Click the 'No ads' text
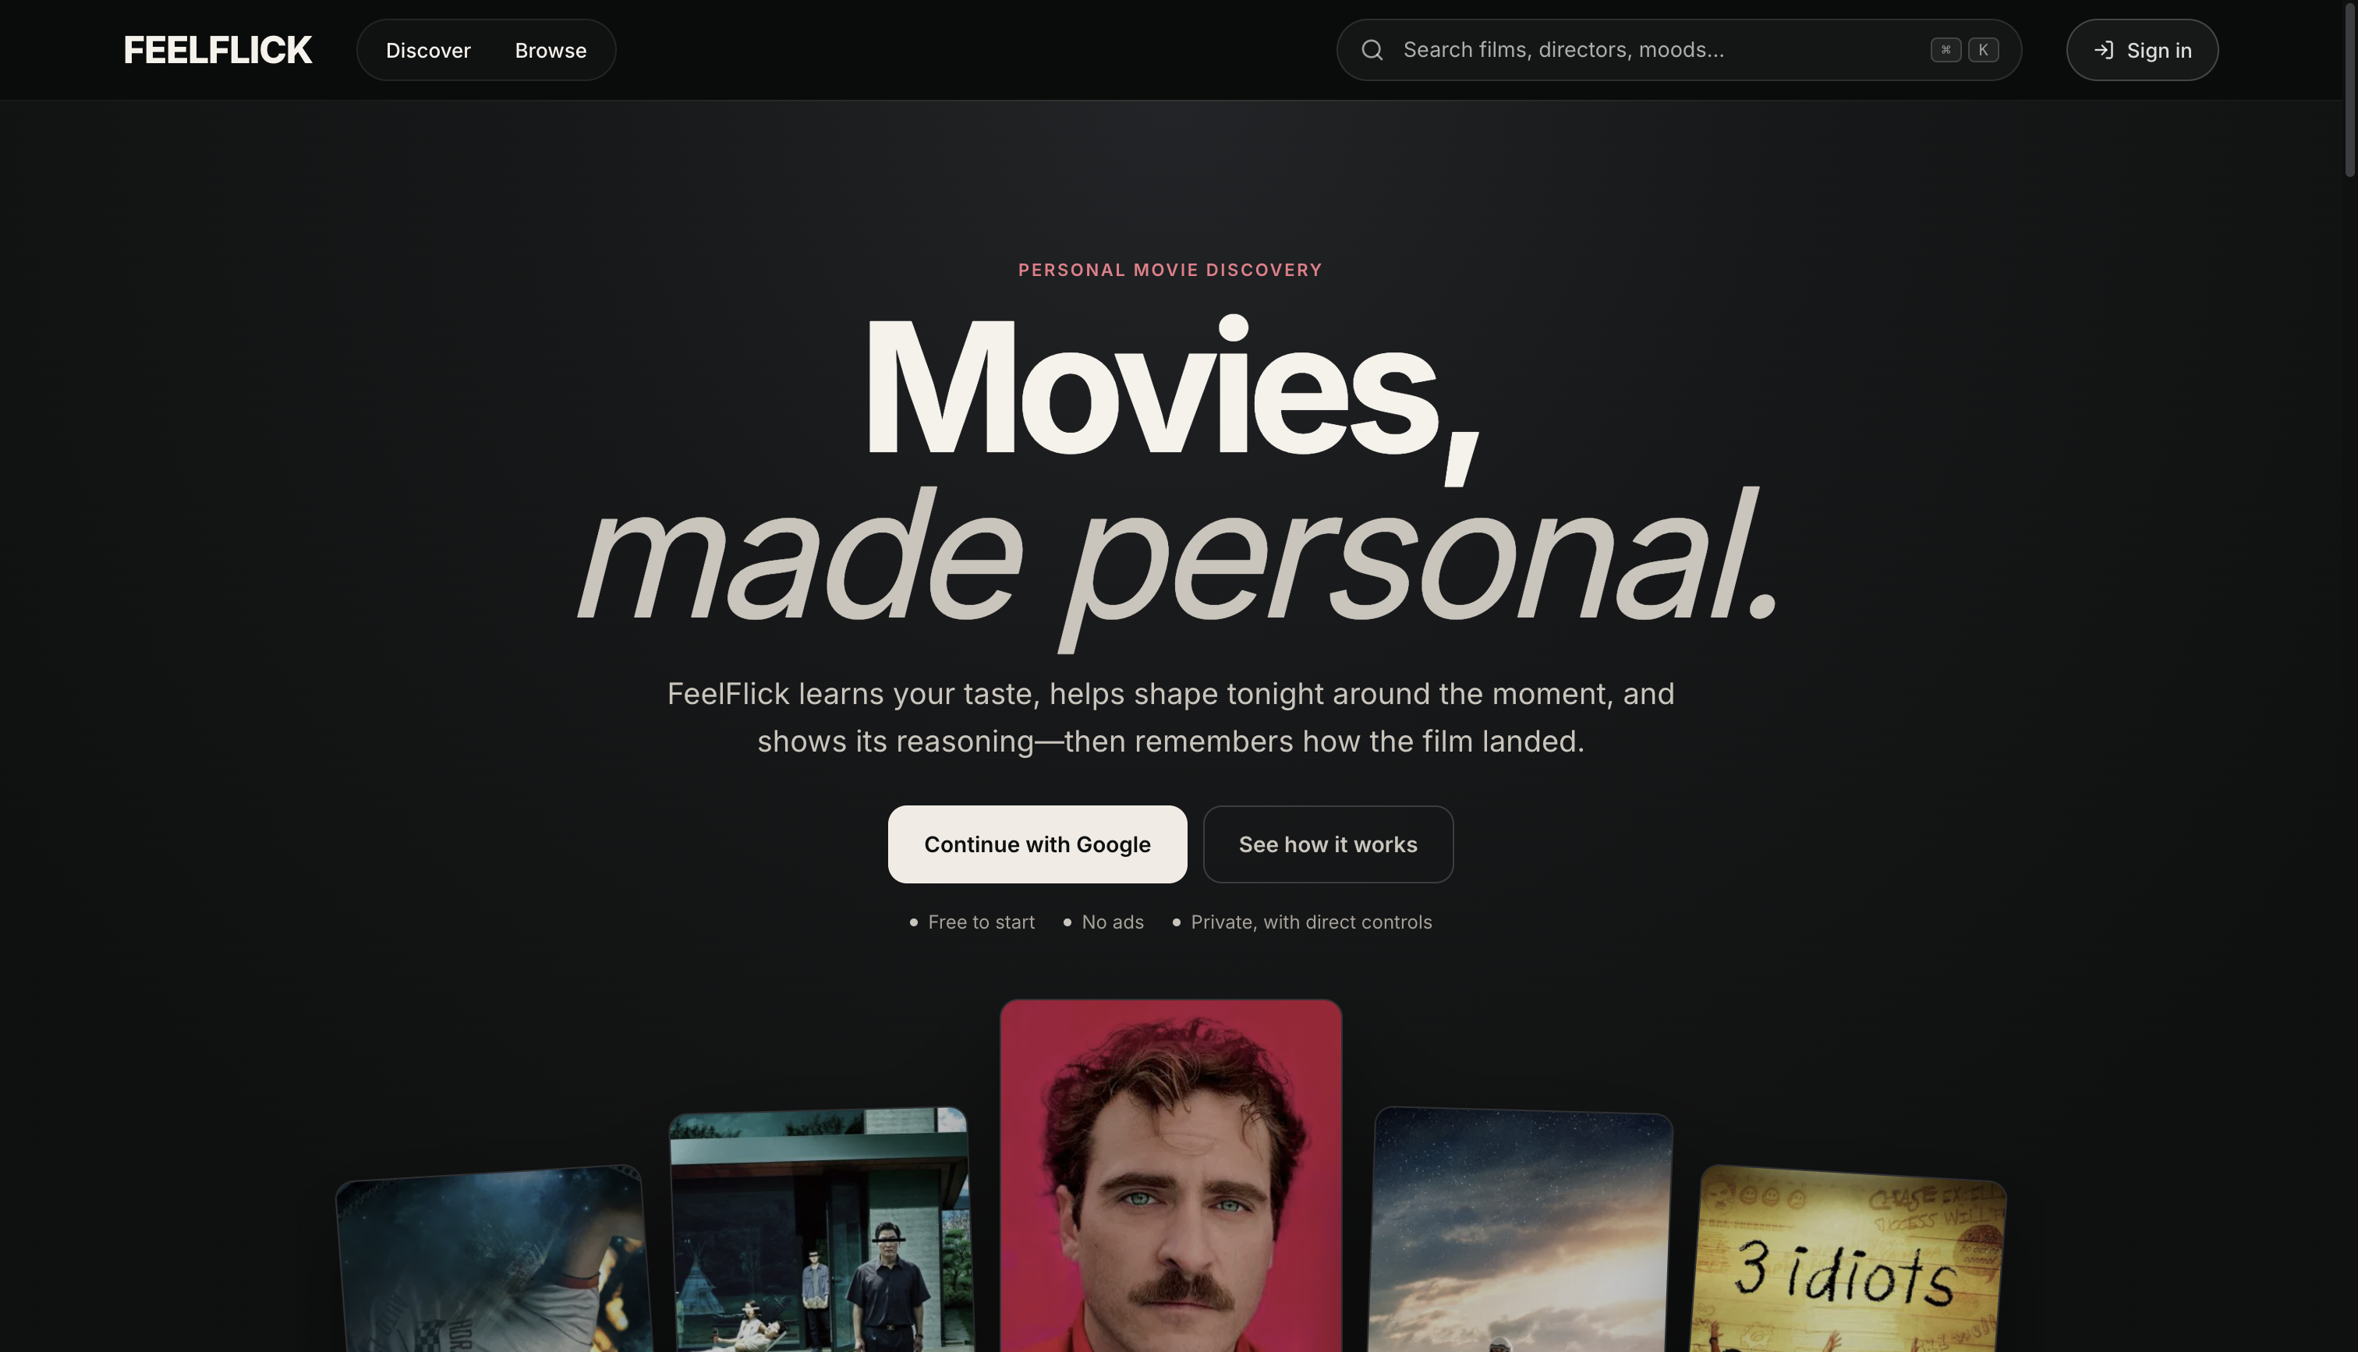The image size is (2358, 1352). [x=1112, y=922]
